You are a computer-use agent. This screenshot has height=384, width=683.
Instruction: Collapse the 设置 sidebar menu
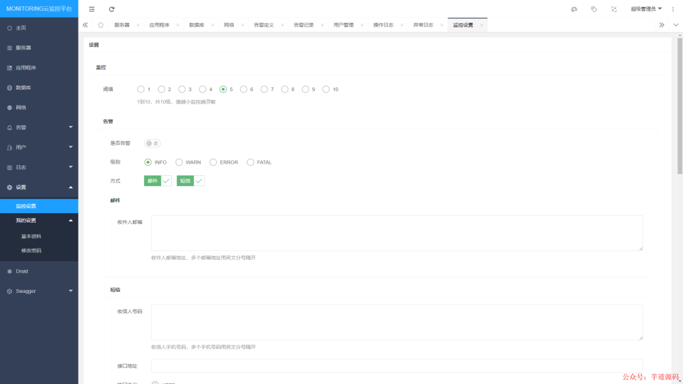(x=39, y=187)
